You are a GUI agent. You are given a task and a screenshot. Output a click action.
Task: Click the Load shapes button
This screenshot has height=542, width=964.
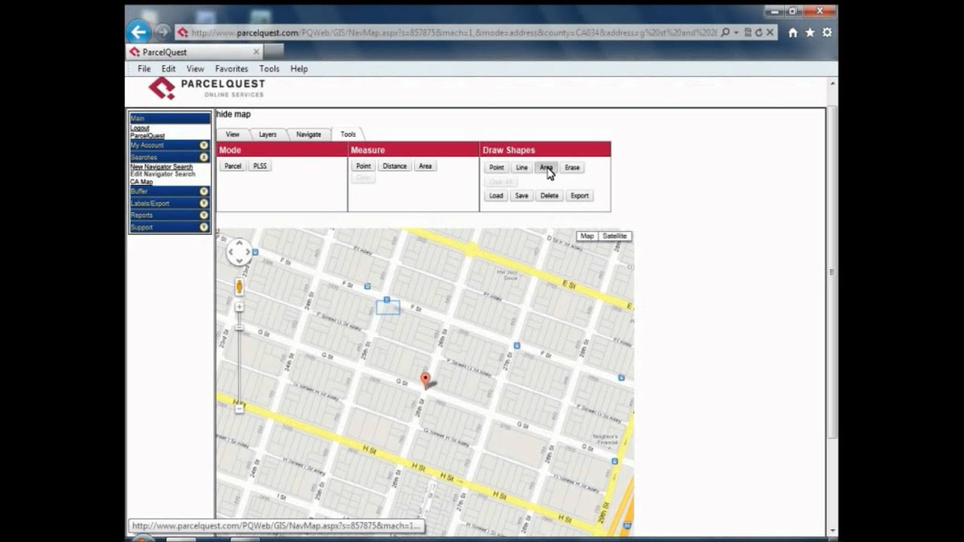(x=496, y=196)
